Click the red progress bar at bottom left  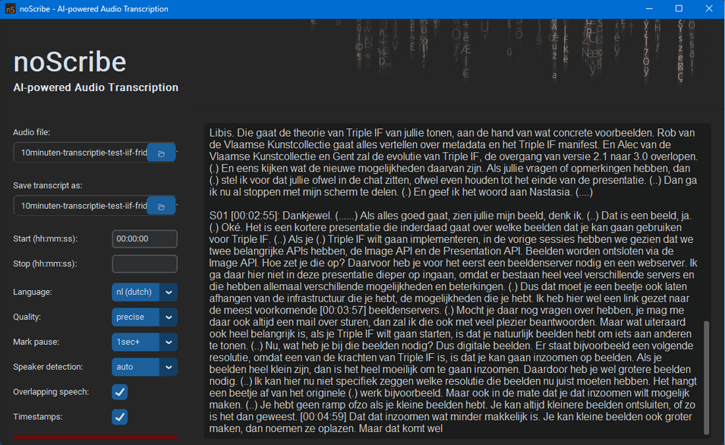click(x=95, y=437)
